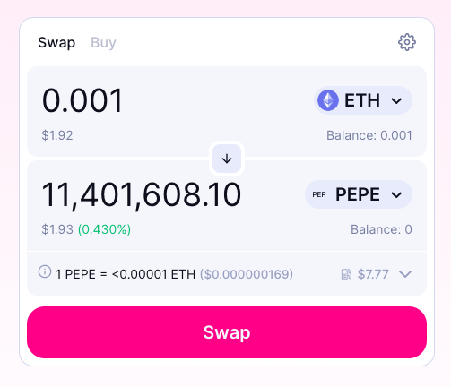Open the ETH token selector dropdown
Screen dimensions: 451x387
pos(363,100)
